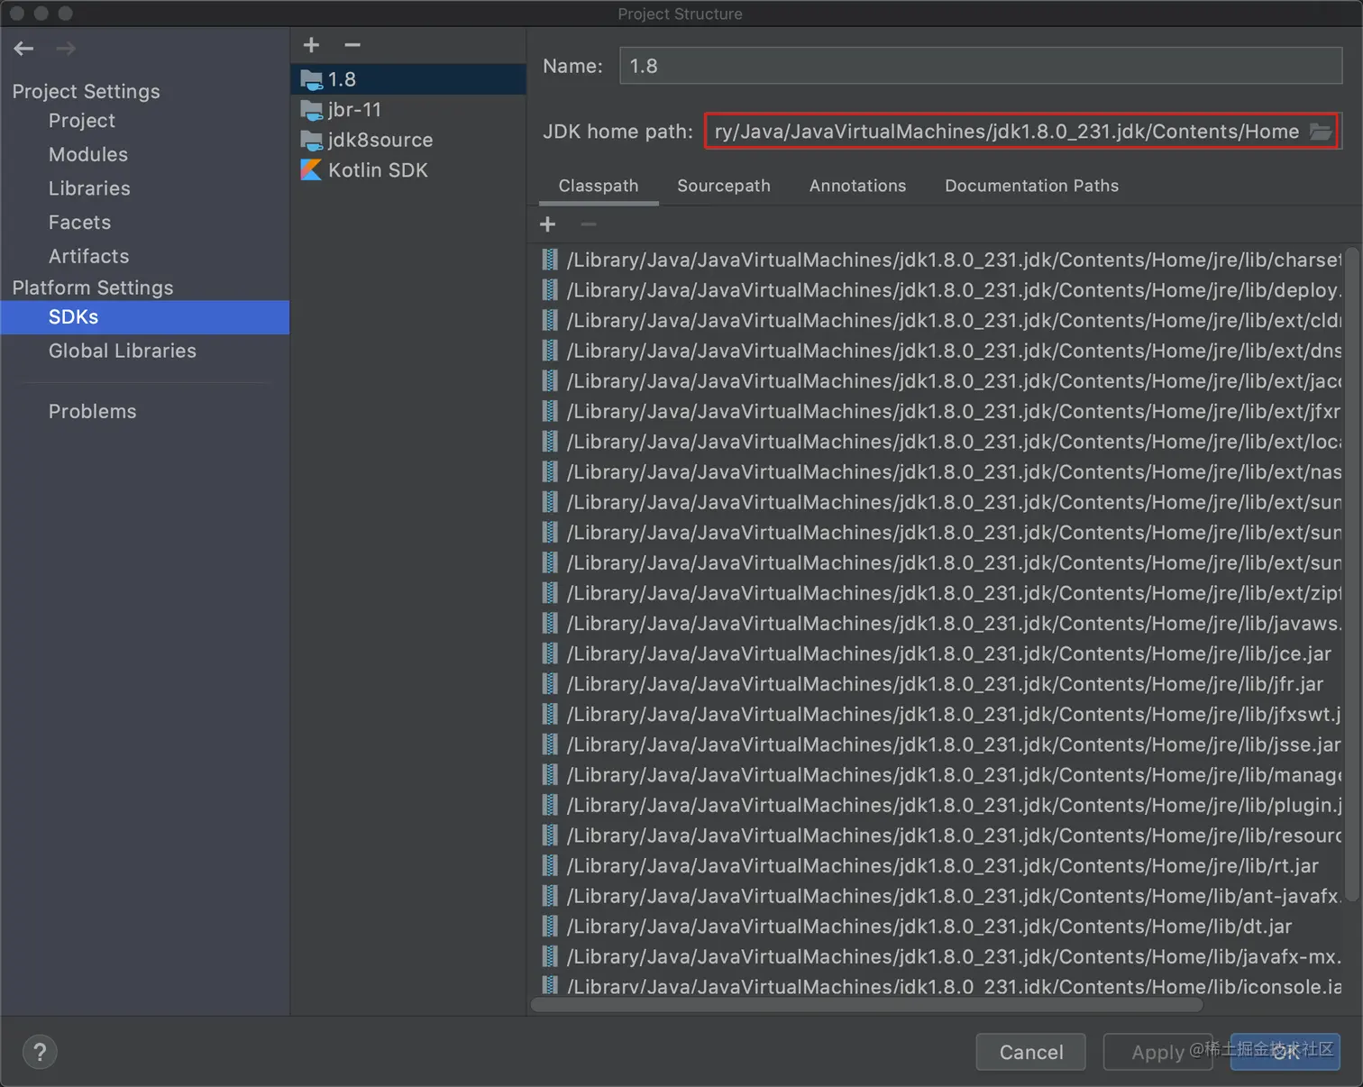Click the back navigation arrow

pos(23,49)
